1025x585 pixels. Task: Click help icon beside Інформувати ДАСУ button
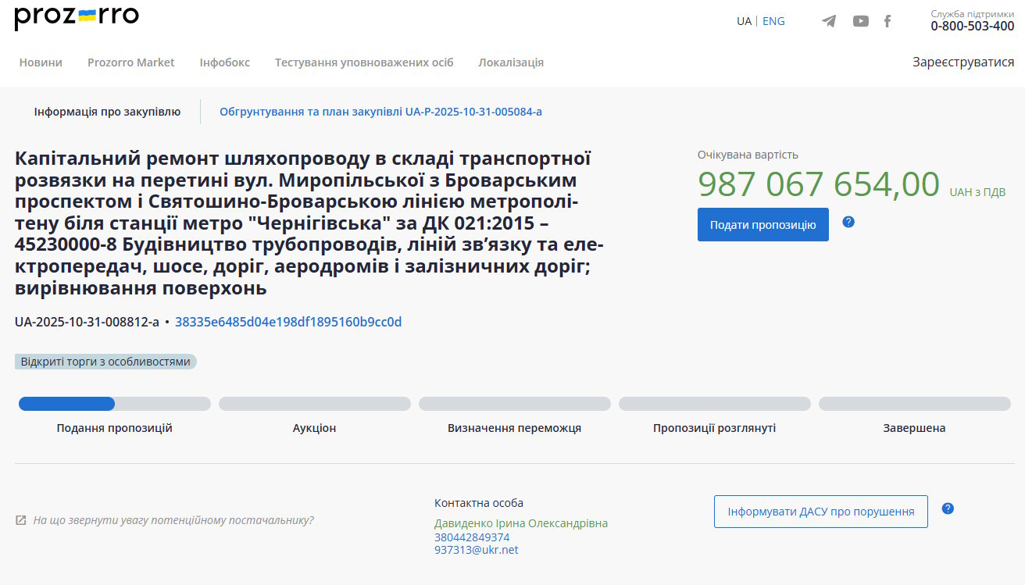[x=948, y=508]
